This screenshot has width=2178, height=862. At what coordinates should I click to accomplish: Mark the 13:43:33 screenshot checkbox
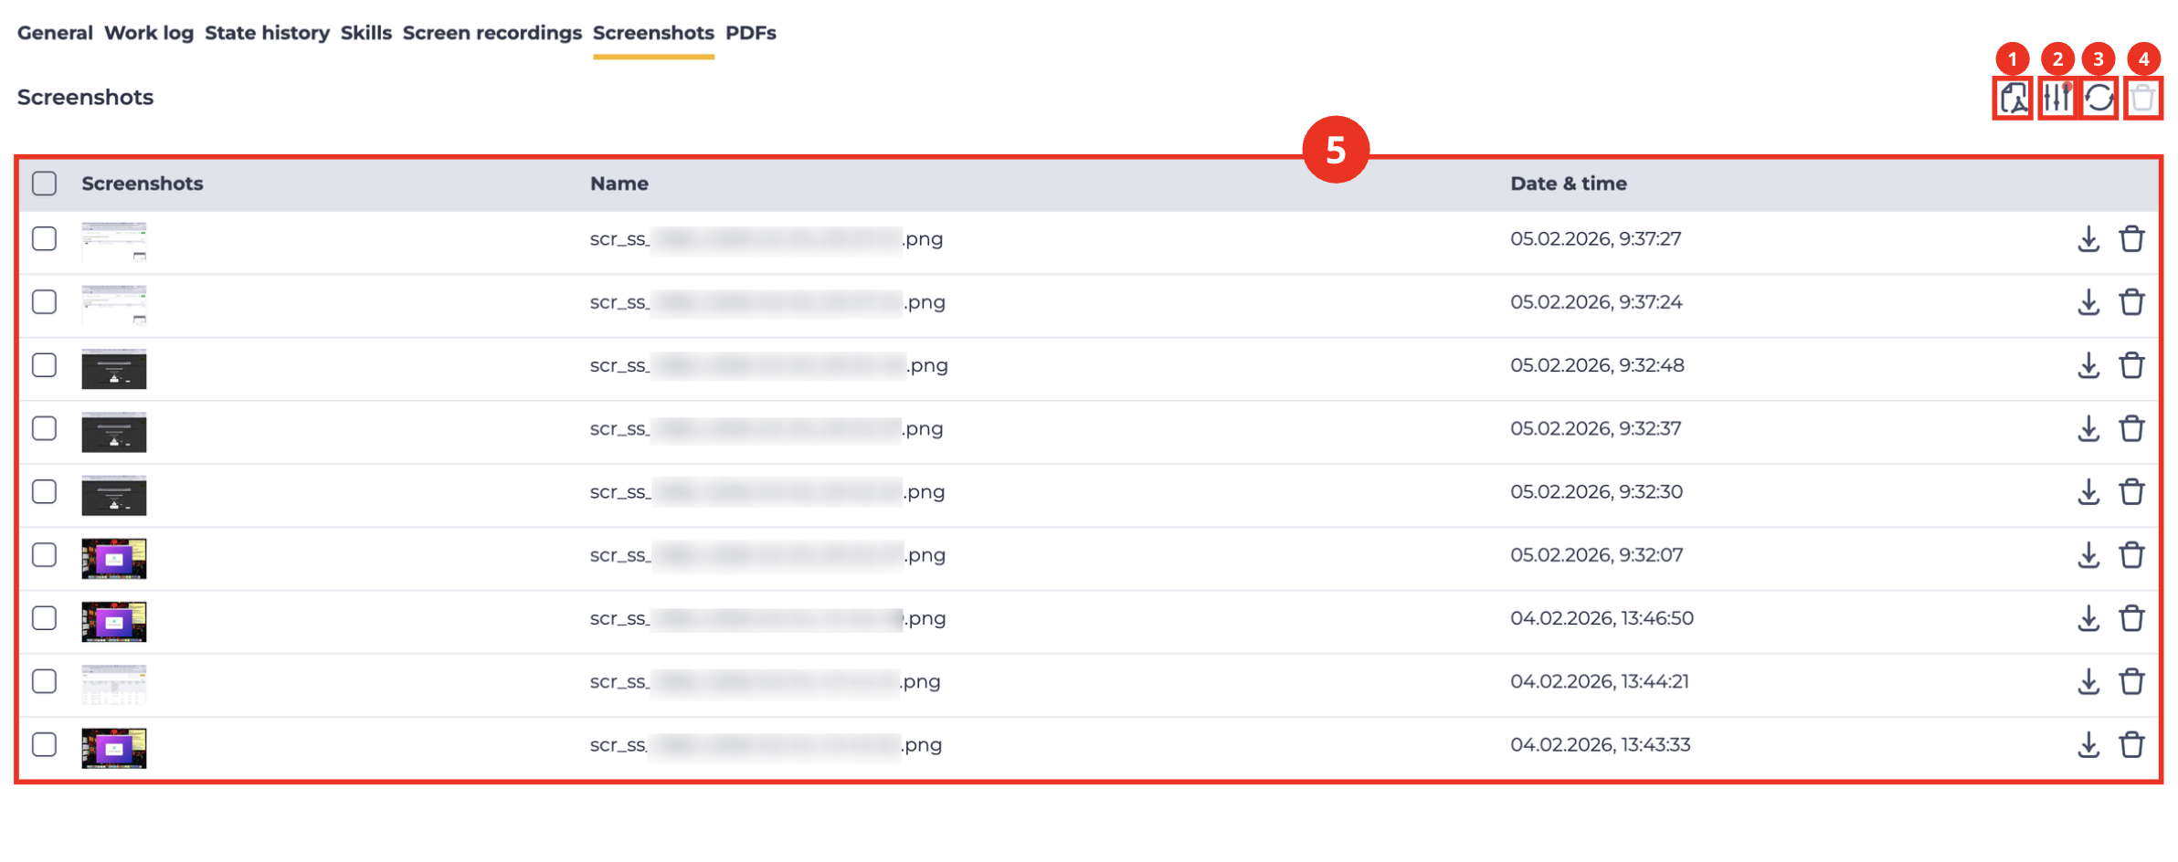click(x=44, y=745)
